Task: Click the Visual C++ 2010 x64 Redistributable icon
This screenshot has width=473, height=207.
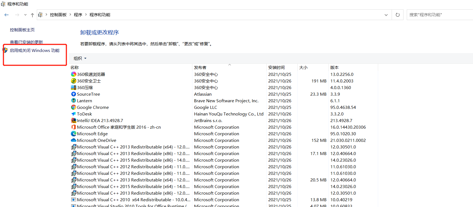Action: pyautogui.click(x=73, y=200)
